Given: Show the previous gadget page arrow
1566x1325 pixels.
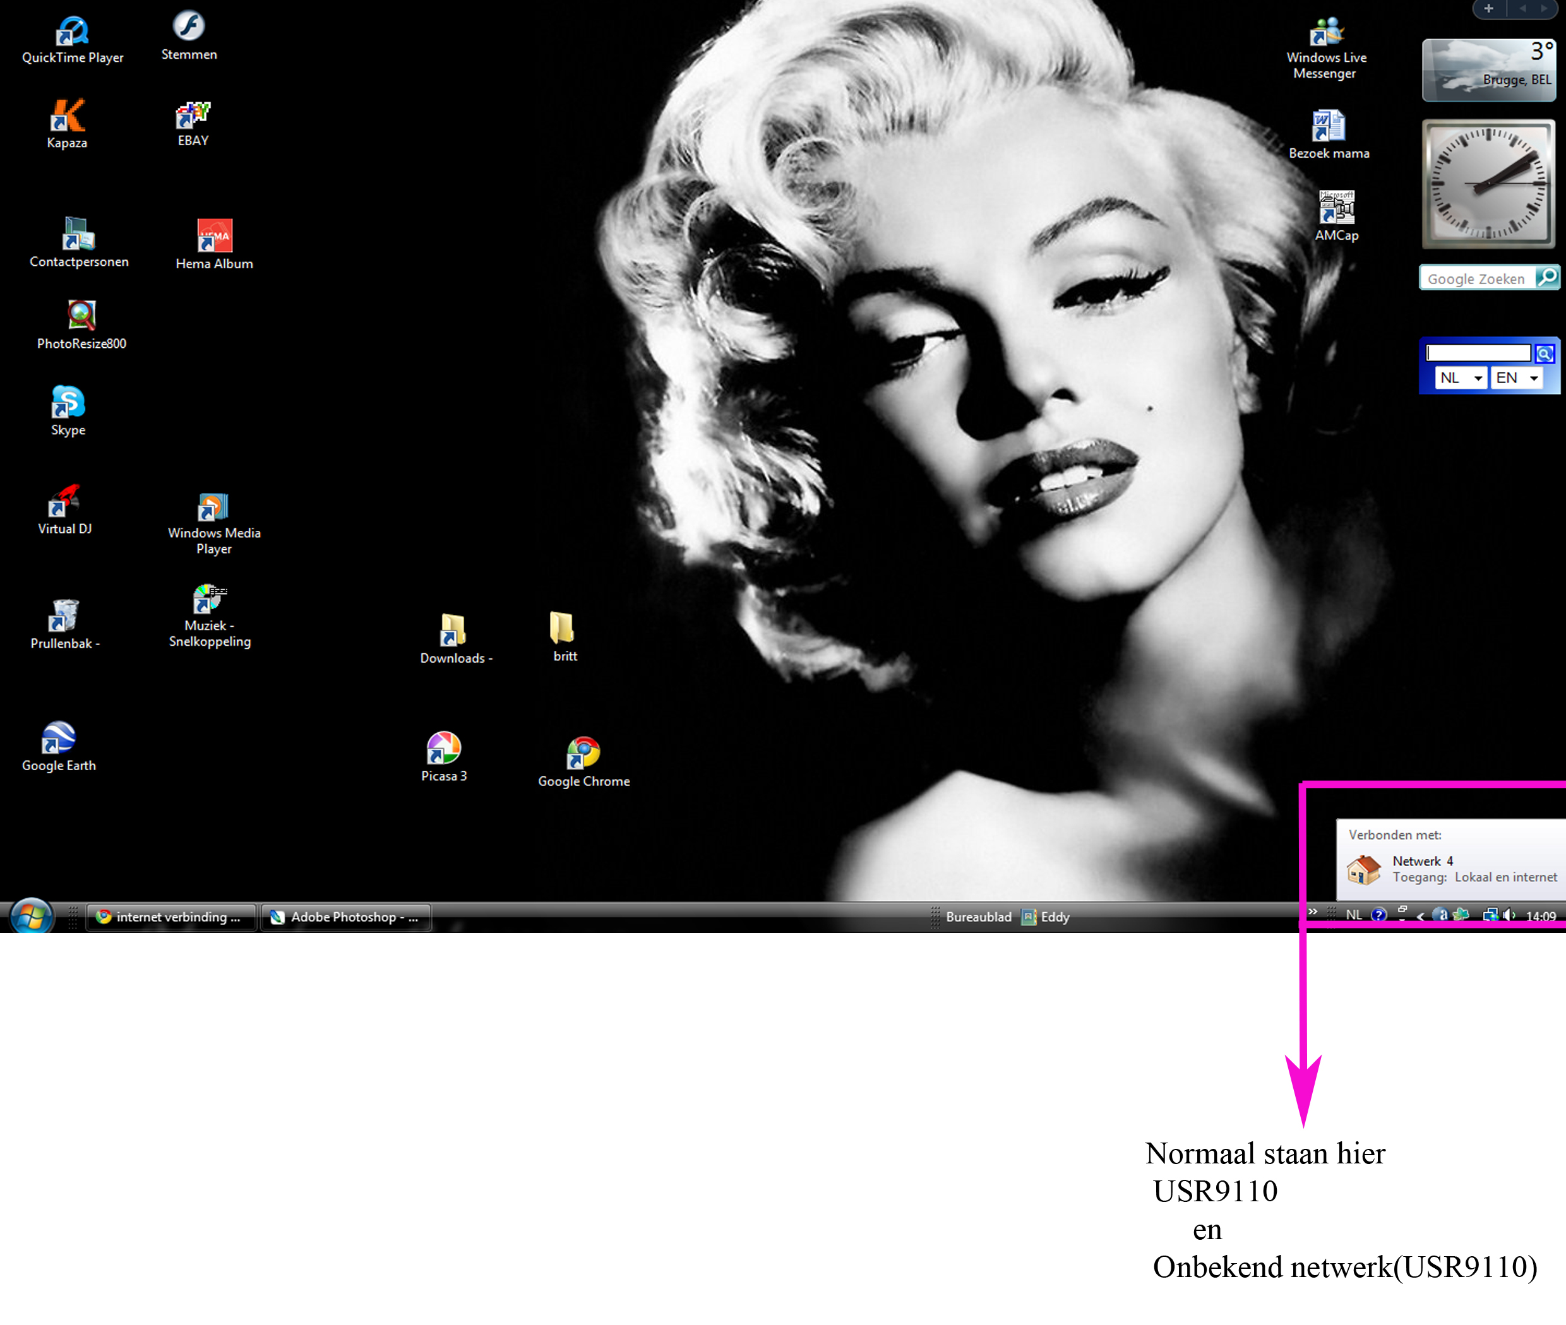Looking at the screenshot, I should tap(1522, 8).
